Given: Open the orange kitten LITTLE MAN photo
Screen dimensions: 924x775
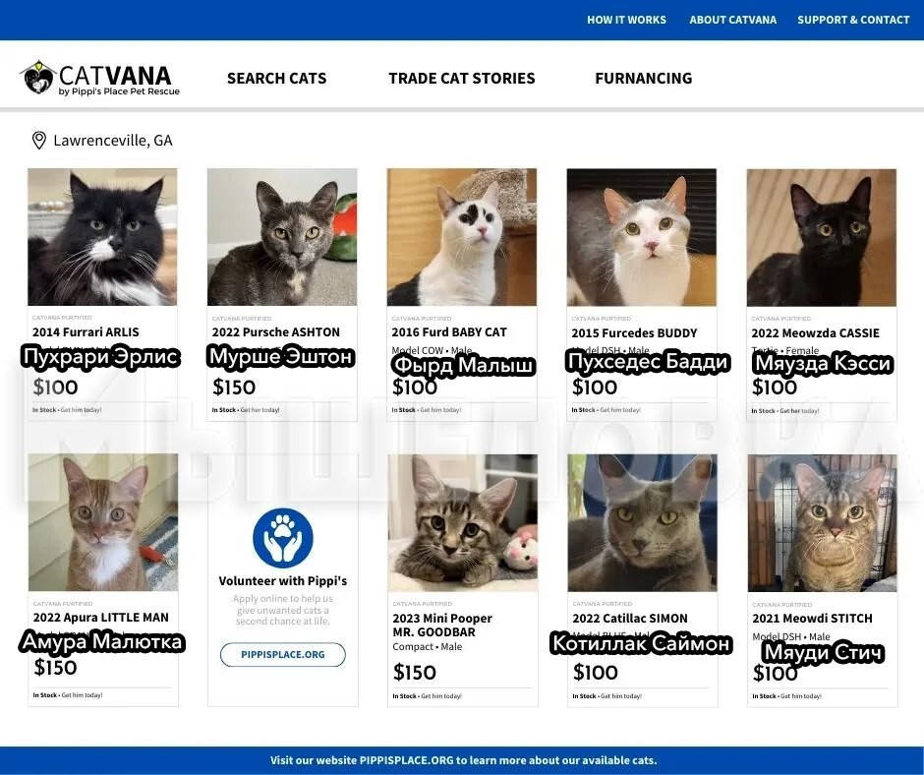Looking at the screenshot, I should [x=103, y=522].
